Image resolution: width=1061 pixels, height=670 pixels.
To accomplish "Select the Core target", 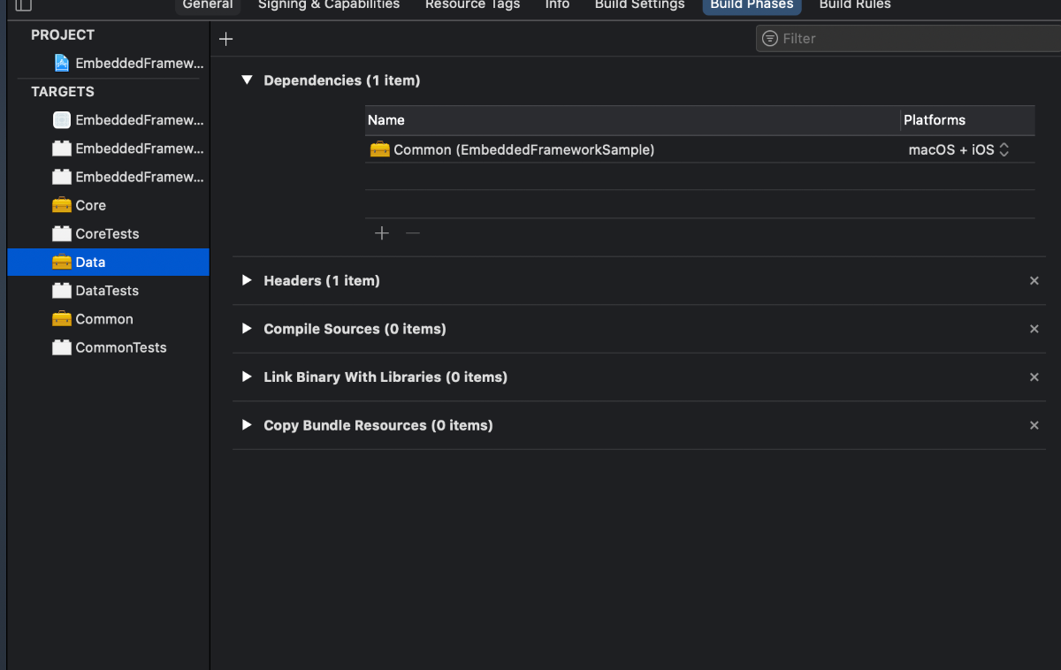I will [90, 205].
